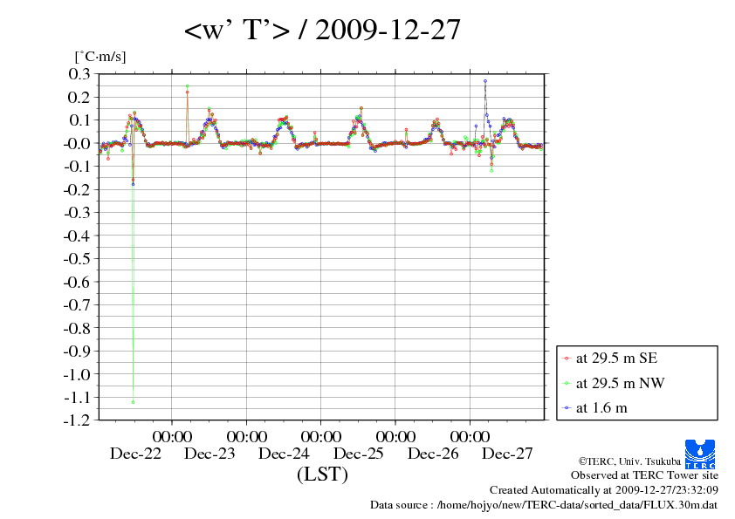Click the TERC logo icon
The height and width of the screenshot is (519, 735).
click(x=700, y=454)
